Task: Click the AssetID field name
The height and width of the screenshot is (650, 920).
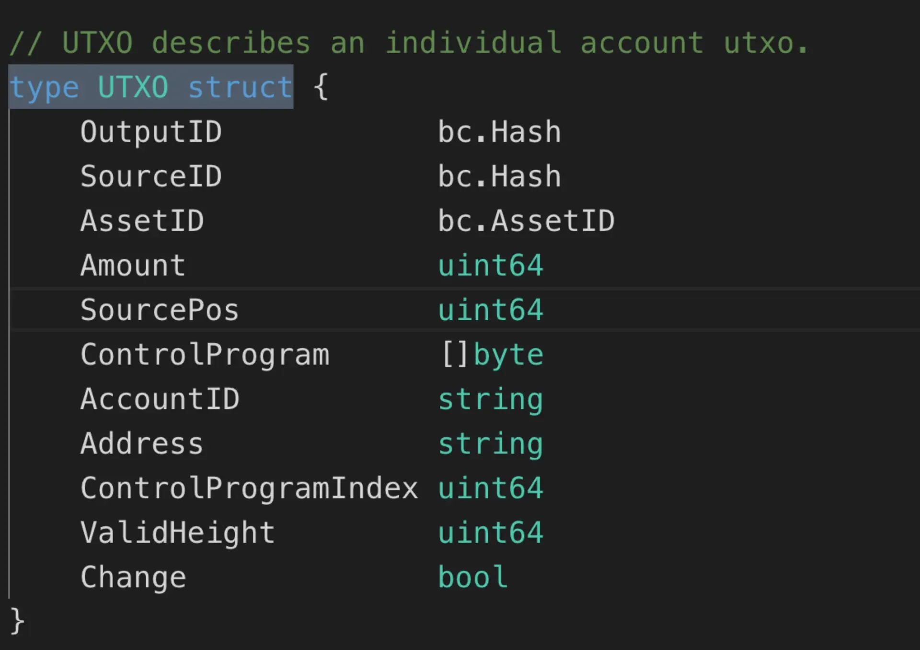Action: coord(142,221)
